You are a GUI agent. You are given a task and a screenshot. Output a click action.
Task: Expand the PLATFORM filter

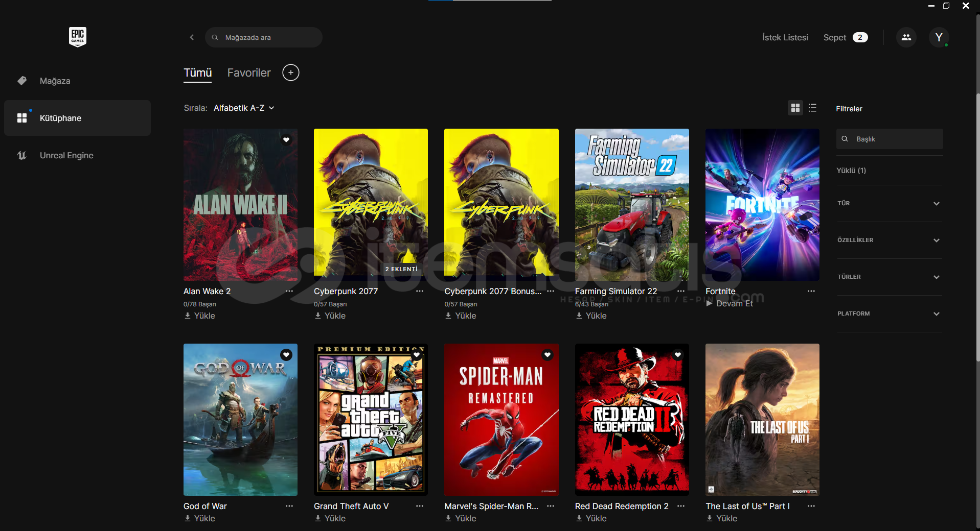(x=889, y=313)
